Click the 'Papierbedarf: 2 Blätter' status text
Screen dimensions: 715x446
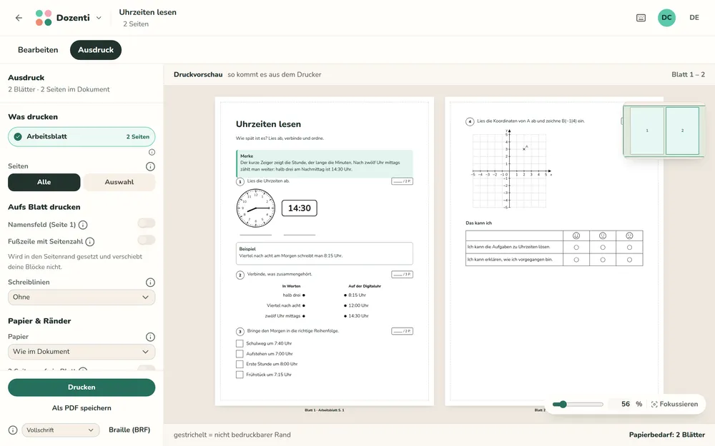[667, 435]
